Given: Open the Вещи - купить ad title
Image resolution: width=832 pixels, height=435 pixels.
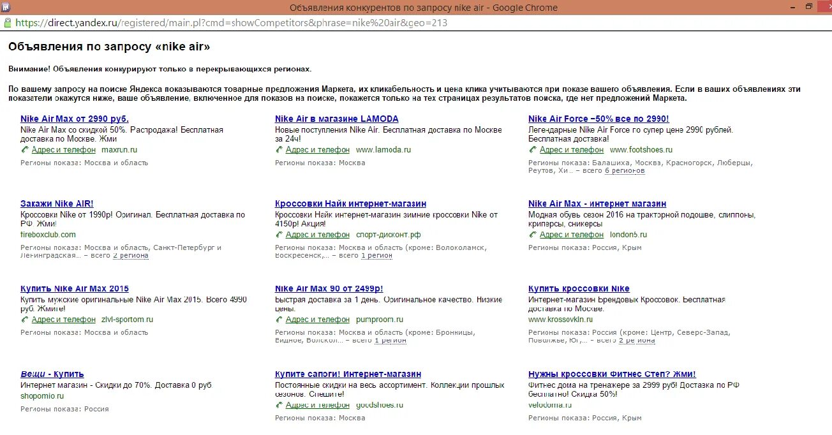Looking at the screenshot, I should click(x=52, y=374).
